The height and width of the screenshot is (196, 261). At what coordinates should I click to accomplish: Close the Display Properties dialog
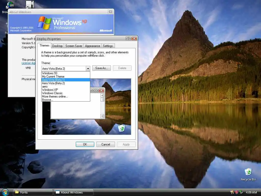(134, 39)
